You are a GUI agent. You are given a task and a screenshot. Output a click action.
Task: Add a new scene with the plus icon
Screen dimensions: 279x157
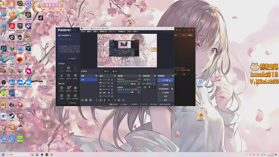[x=82, y=100]
